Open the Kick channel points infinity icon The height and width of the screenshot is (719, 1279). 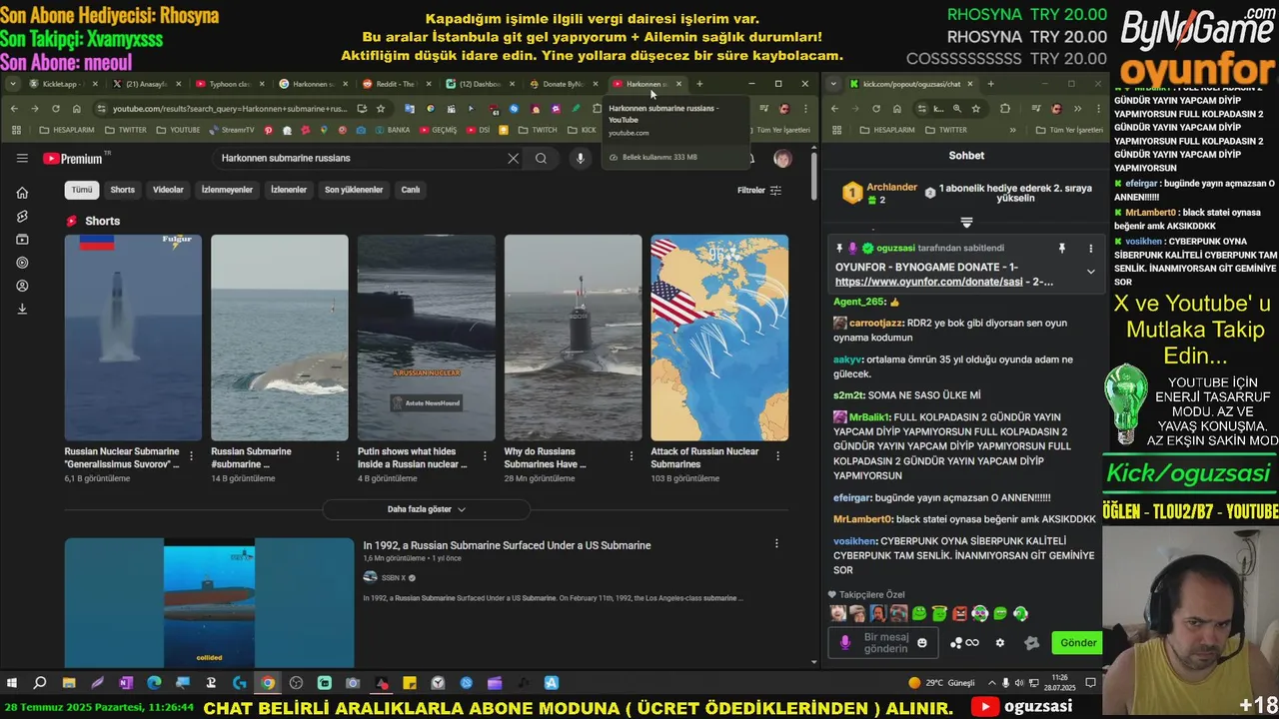[x=964, y=643]
